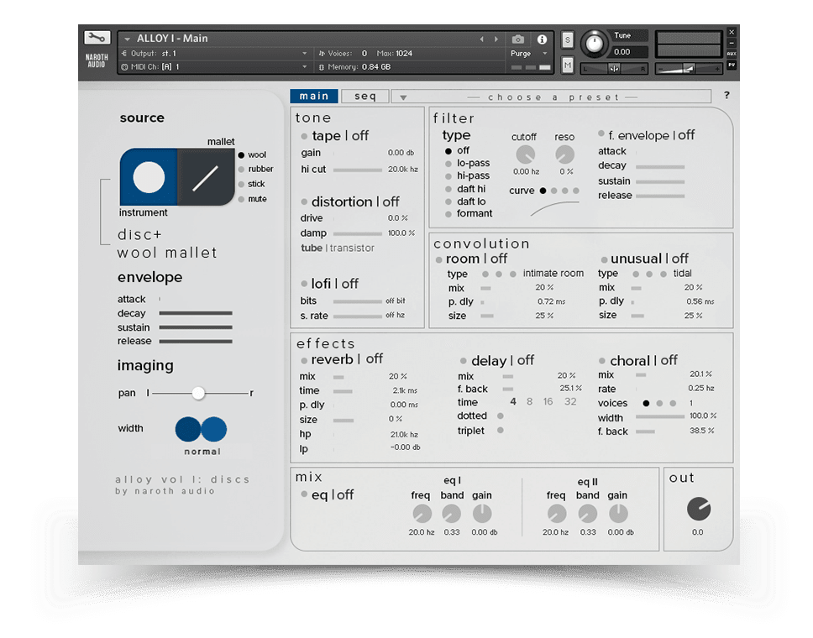Set delay time to 4
Image resolution: width=813 pixels, height=638 pixels.
pyautogui.click(x=513, y=401)
